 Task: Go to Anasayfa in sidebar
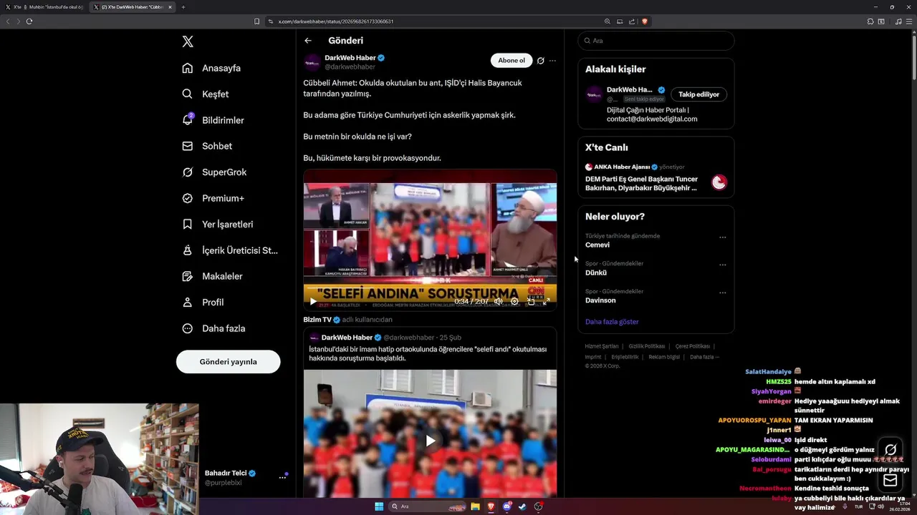(x=211, y=68)
